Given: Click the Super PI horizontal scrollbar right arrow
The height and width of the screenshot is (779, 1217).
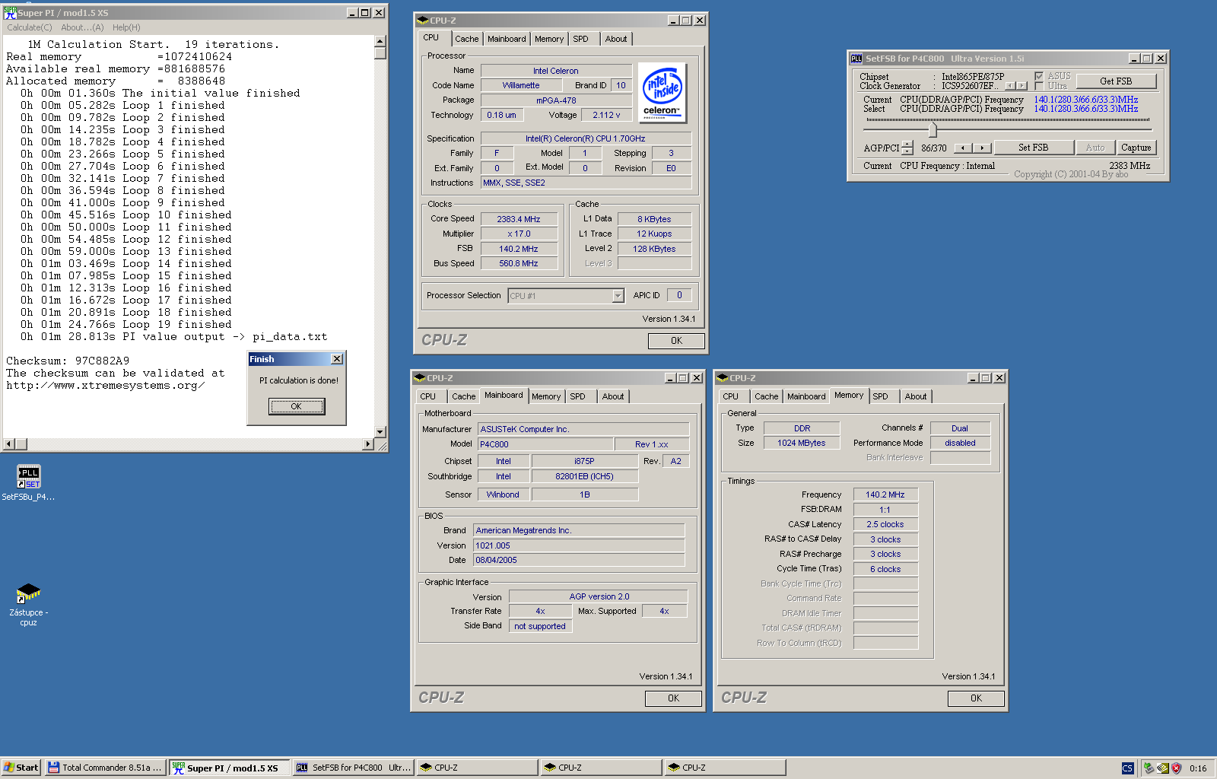Looking at the screenshot, I should tap(368, 444).
